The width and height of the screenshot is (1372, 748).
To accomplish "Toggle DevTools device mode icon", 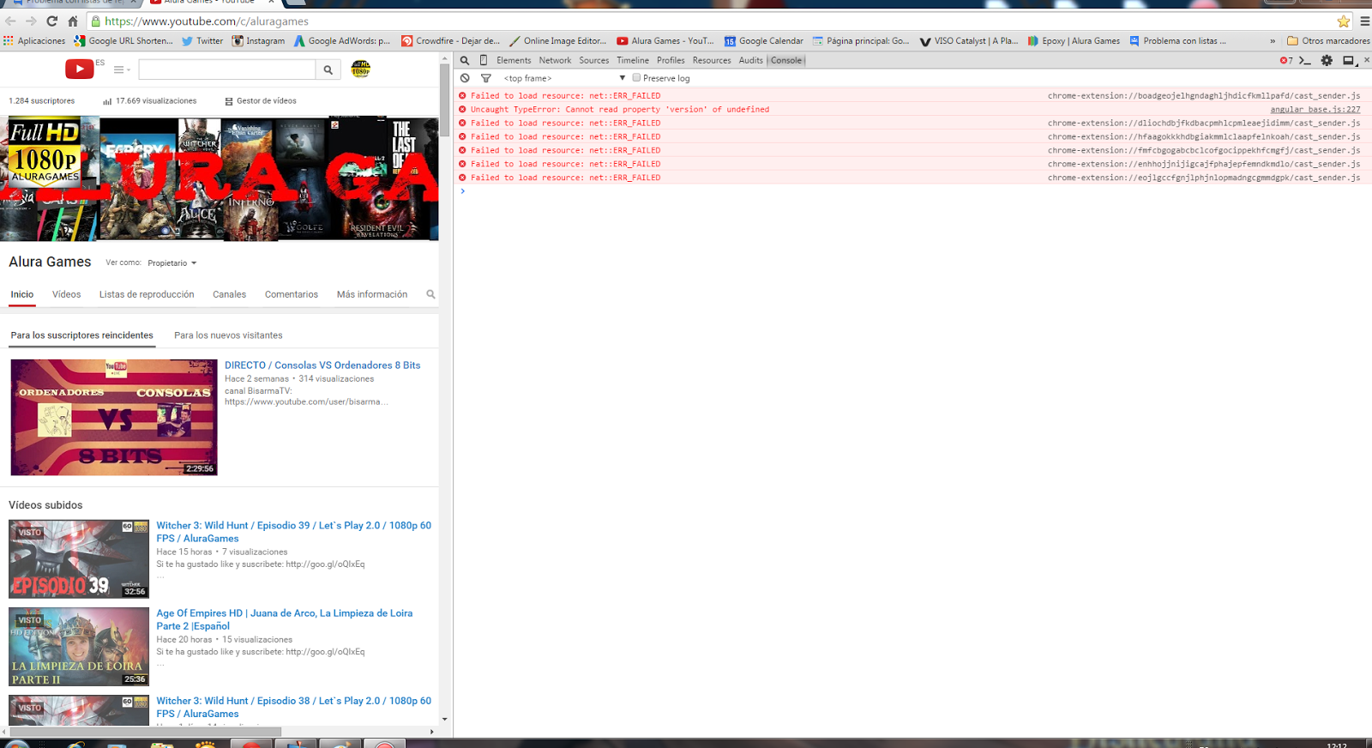I will (484, 60).
